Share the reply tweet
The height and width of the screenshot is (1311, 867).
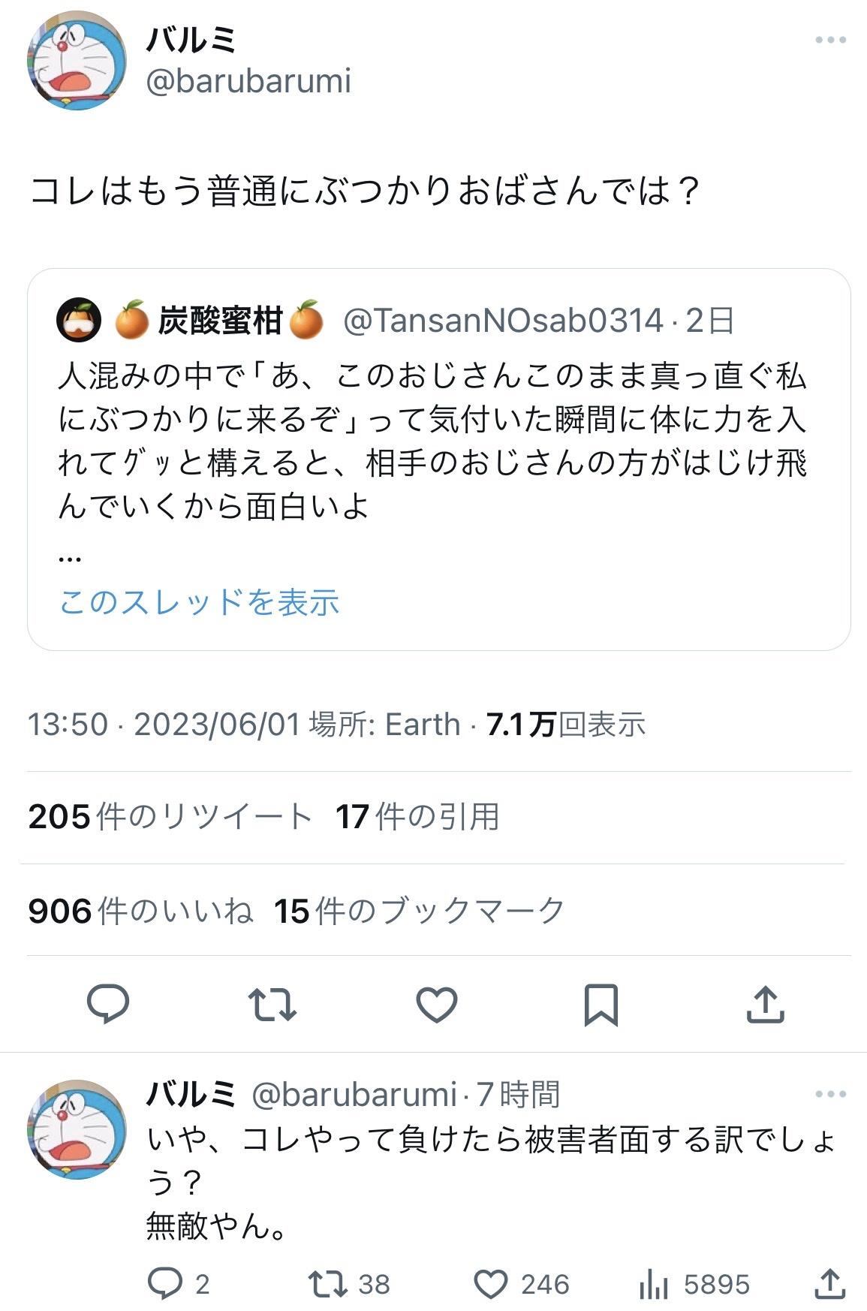830,1284
